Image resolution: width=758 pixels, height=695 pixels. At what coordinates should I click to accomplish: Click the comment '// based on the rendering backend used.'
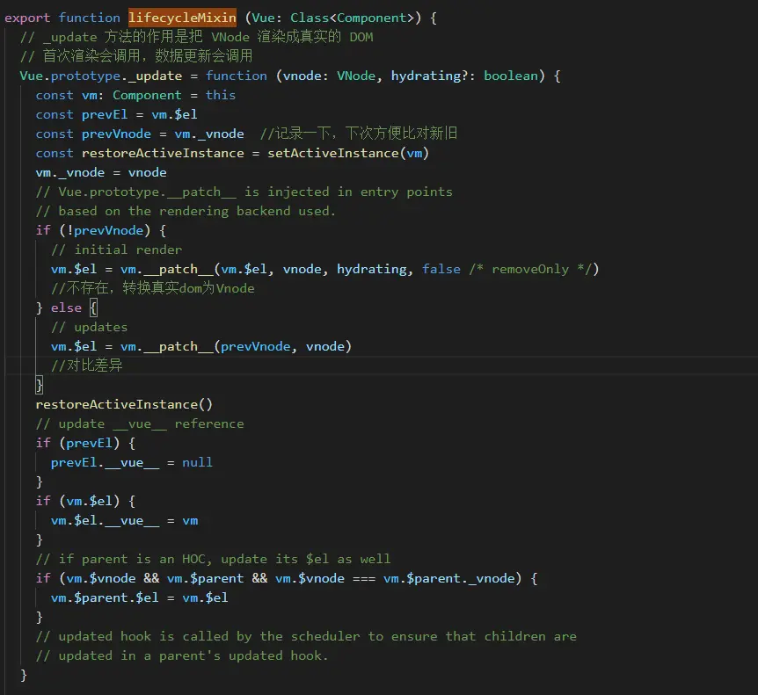[186, 211]
